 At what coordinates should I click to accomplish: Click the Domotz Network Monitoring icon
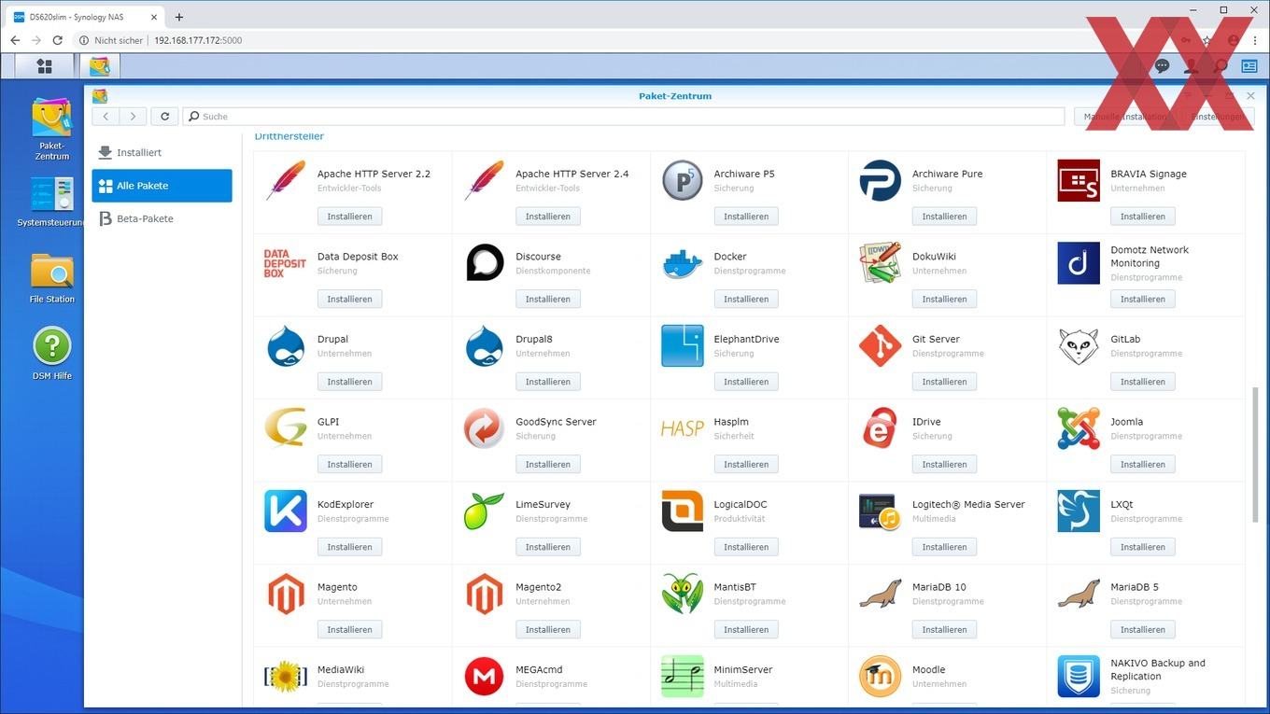pyautogui.click(x=1079, y=263)
